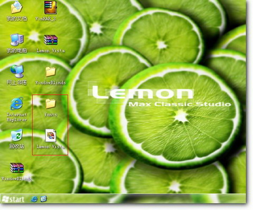Click the "Internet Explorer" caption text
The width and height of the screenshot is (253, 210).
(x=17, y=117)
